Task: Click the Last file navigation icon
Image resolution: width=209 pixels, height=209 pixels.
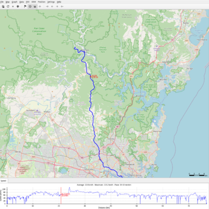Action: tap(62, 6)
